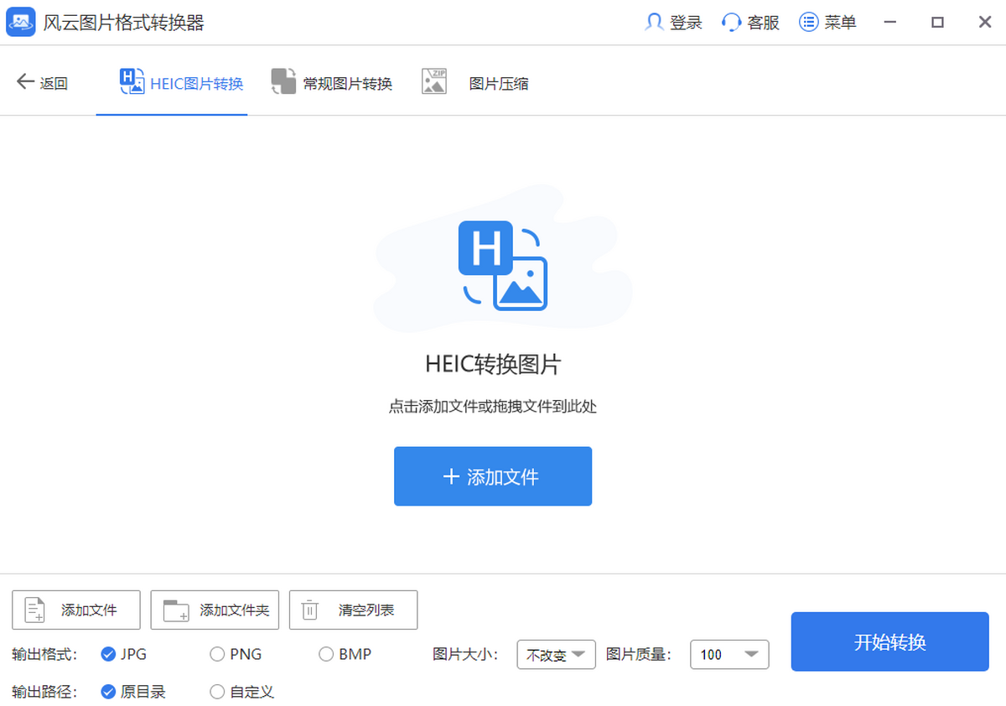The width and height of the screenshot is (1006, 706).
Task: Open login via the user icon
Action: pyautogui.click(x=654, y=23)
